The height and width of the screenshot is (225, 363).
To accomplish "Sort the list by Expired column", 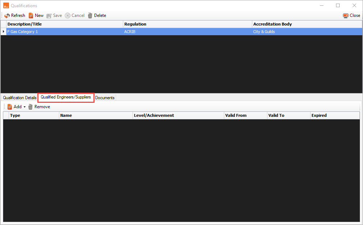I will (x=334, y=115).
